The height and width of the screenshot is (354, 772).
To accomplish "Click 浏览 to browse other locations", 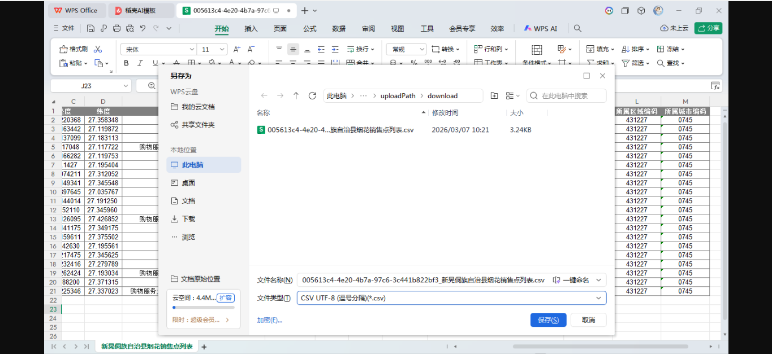I will click(x=183, y=237).
